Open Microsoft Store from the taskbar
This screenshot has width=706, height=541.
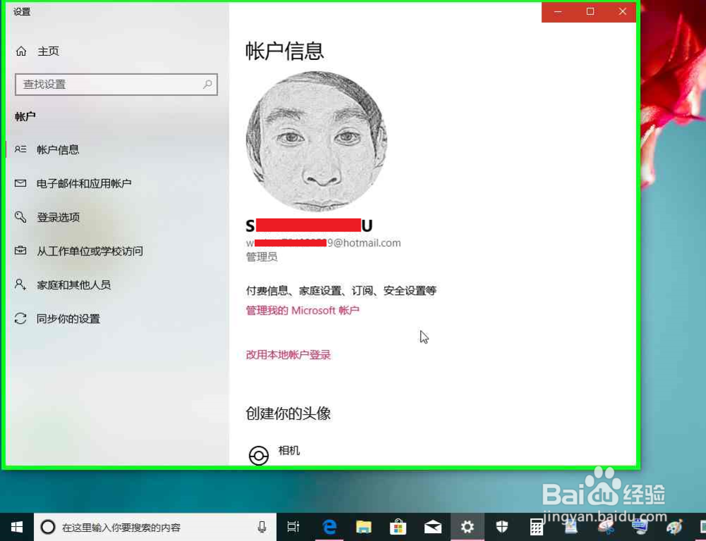pyautogui.click(x=398, y=526)
